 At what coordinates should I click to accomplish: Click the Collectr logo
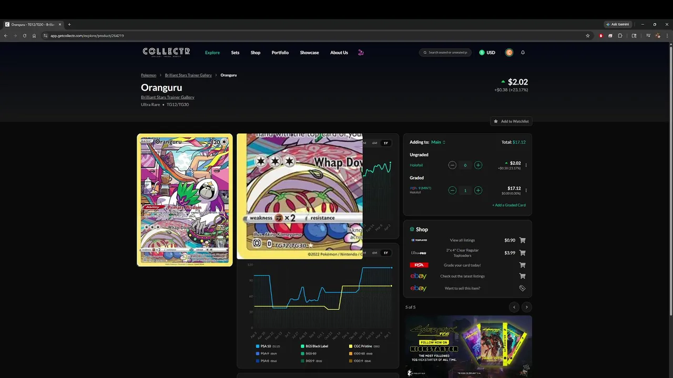[166, 52]
